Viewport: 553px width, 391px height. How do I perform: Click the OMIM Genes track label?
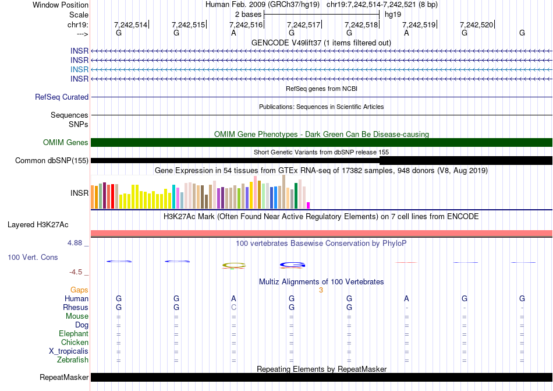click(x=66, y=143)
